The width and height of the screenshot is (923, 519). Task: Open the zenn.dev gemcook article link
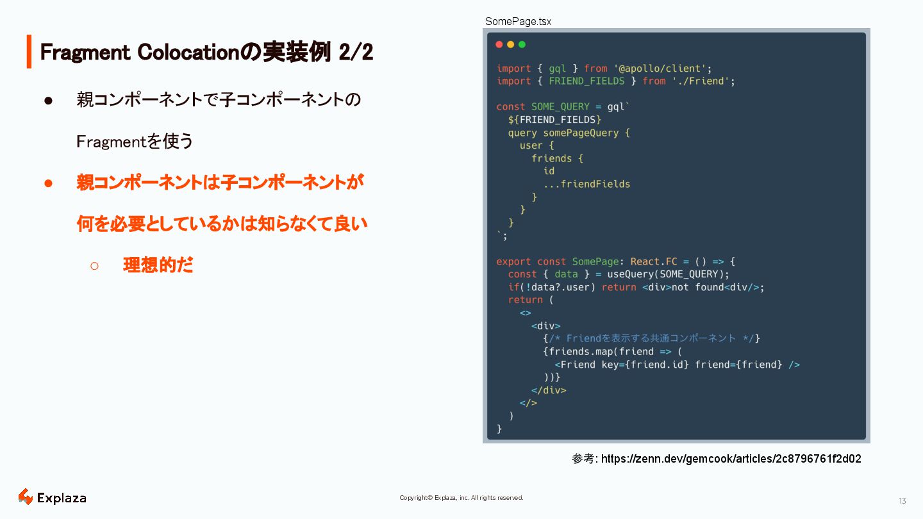coord(731,459)
